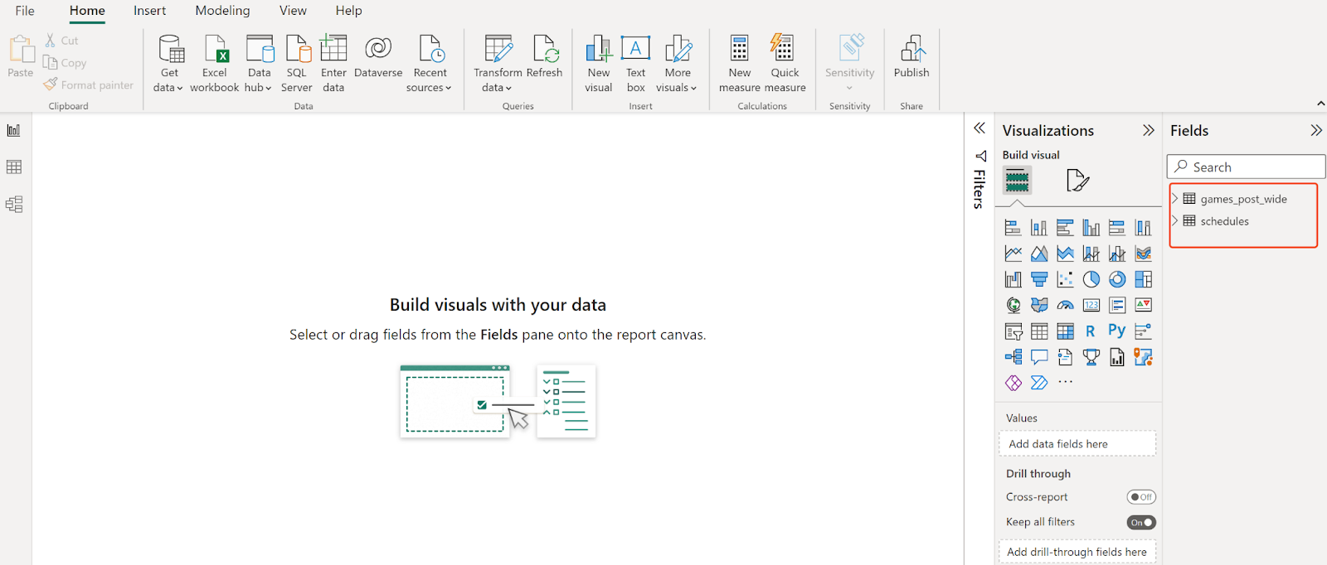
Task: Select the funnel chart visual
Action: coord(1039,279)
